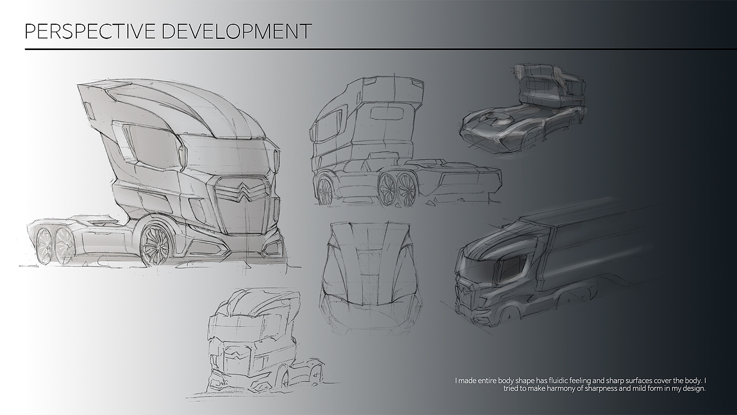The width and height of the screenshot is (737, 415).
Task: Click the double-chevron logo on the large truck grille
Action: pyautogui.click(x=243, y=190)
